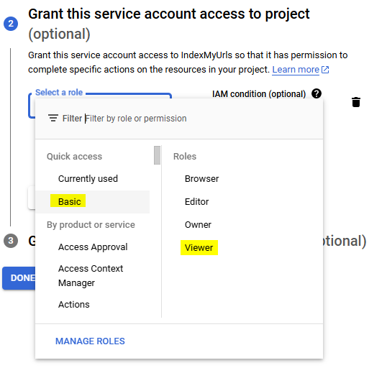Open the IAM condition help icon
Viewport: 387px width, 368px height.
pyautogui.click(x=317, y=93)
